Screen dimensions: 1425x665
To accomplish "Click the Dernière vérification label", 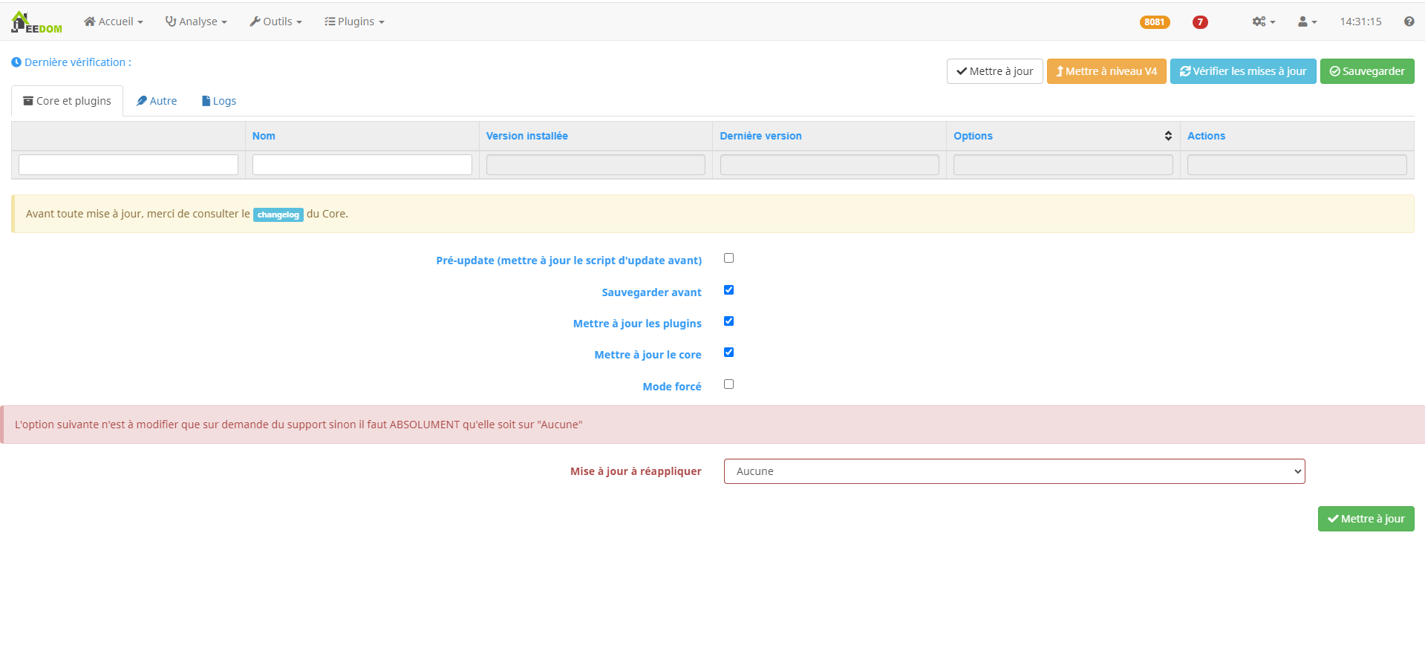I will [71, 62].
